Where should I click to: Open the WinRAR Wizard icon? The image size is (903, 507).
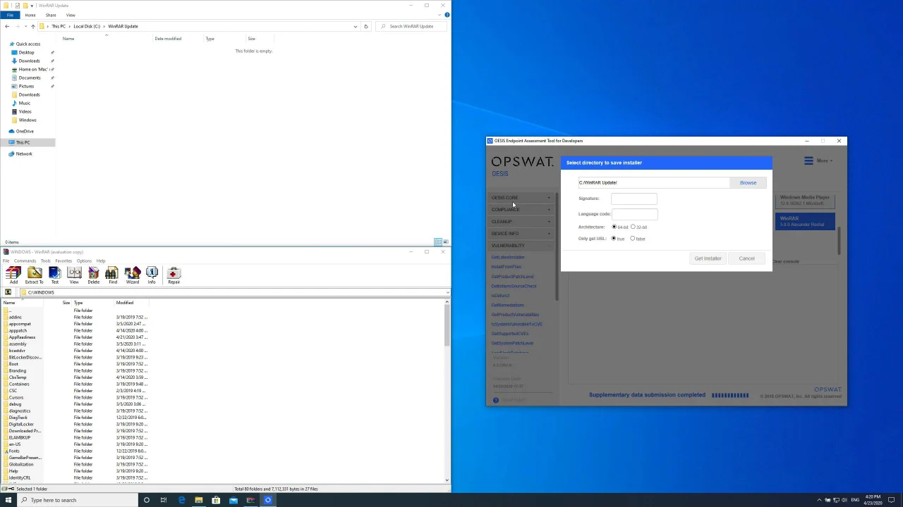[x=133, y=275]
